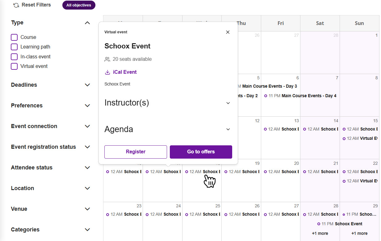Click Go to offers
381x241 pixels.
(201, 152)
